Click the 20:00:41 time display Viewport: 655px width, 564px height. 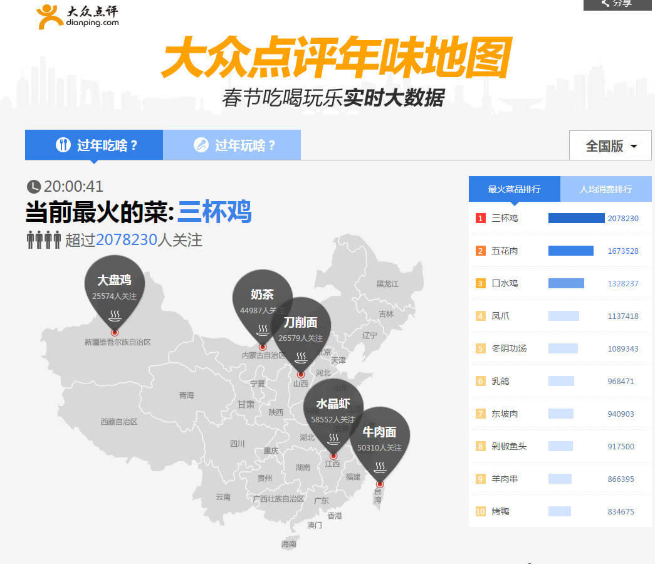73,186
